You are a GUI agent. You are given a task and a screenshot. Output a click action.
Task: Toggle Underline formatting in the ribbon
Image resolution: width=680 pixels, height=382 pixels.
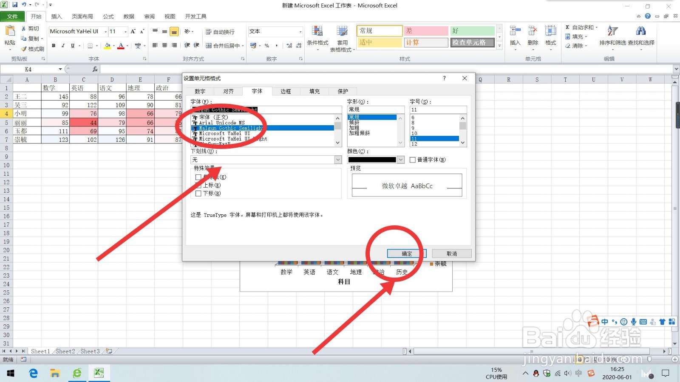coord(73,45)
